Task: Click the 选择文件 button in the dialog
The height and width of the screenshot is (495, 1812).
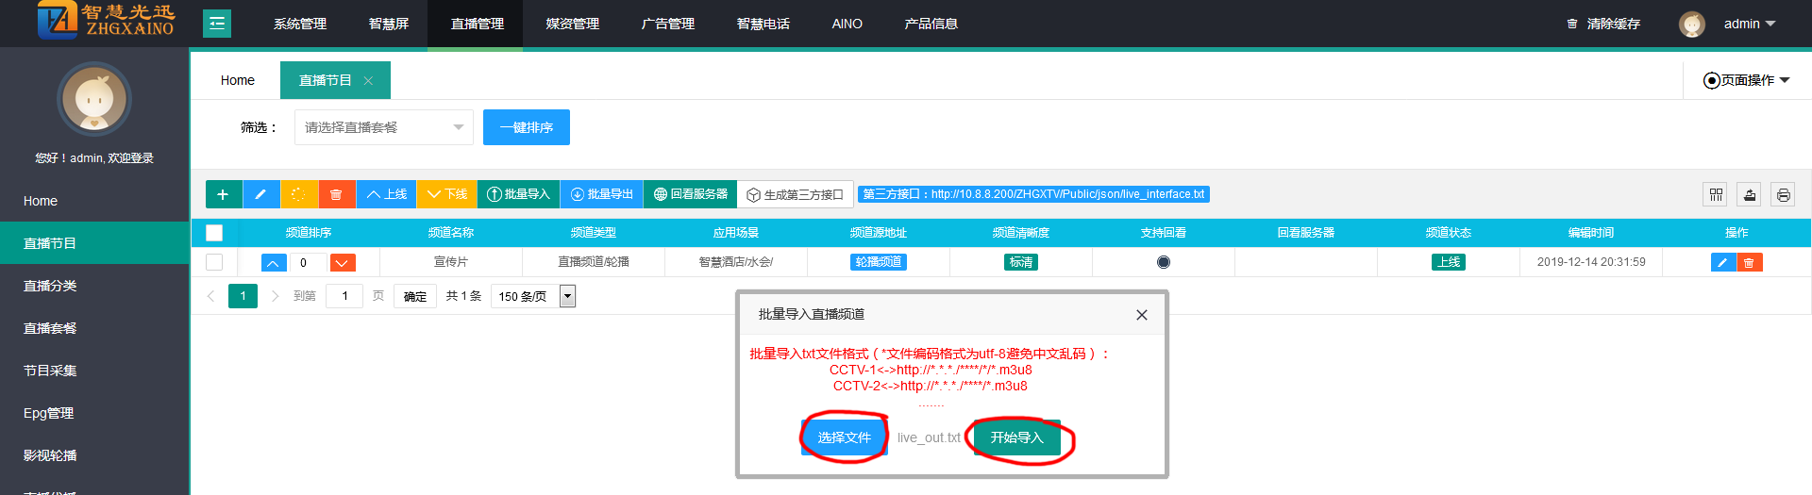Action: (x=844, y=437)
